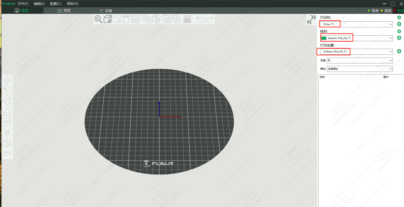Viewport: 404px width, 207px height.
Task: Select the Move tool in left toolbar
Action: tap(7, 80)
